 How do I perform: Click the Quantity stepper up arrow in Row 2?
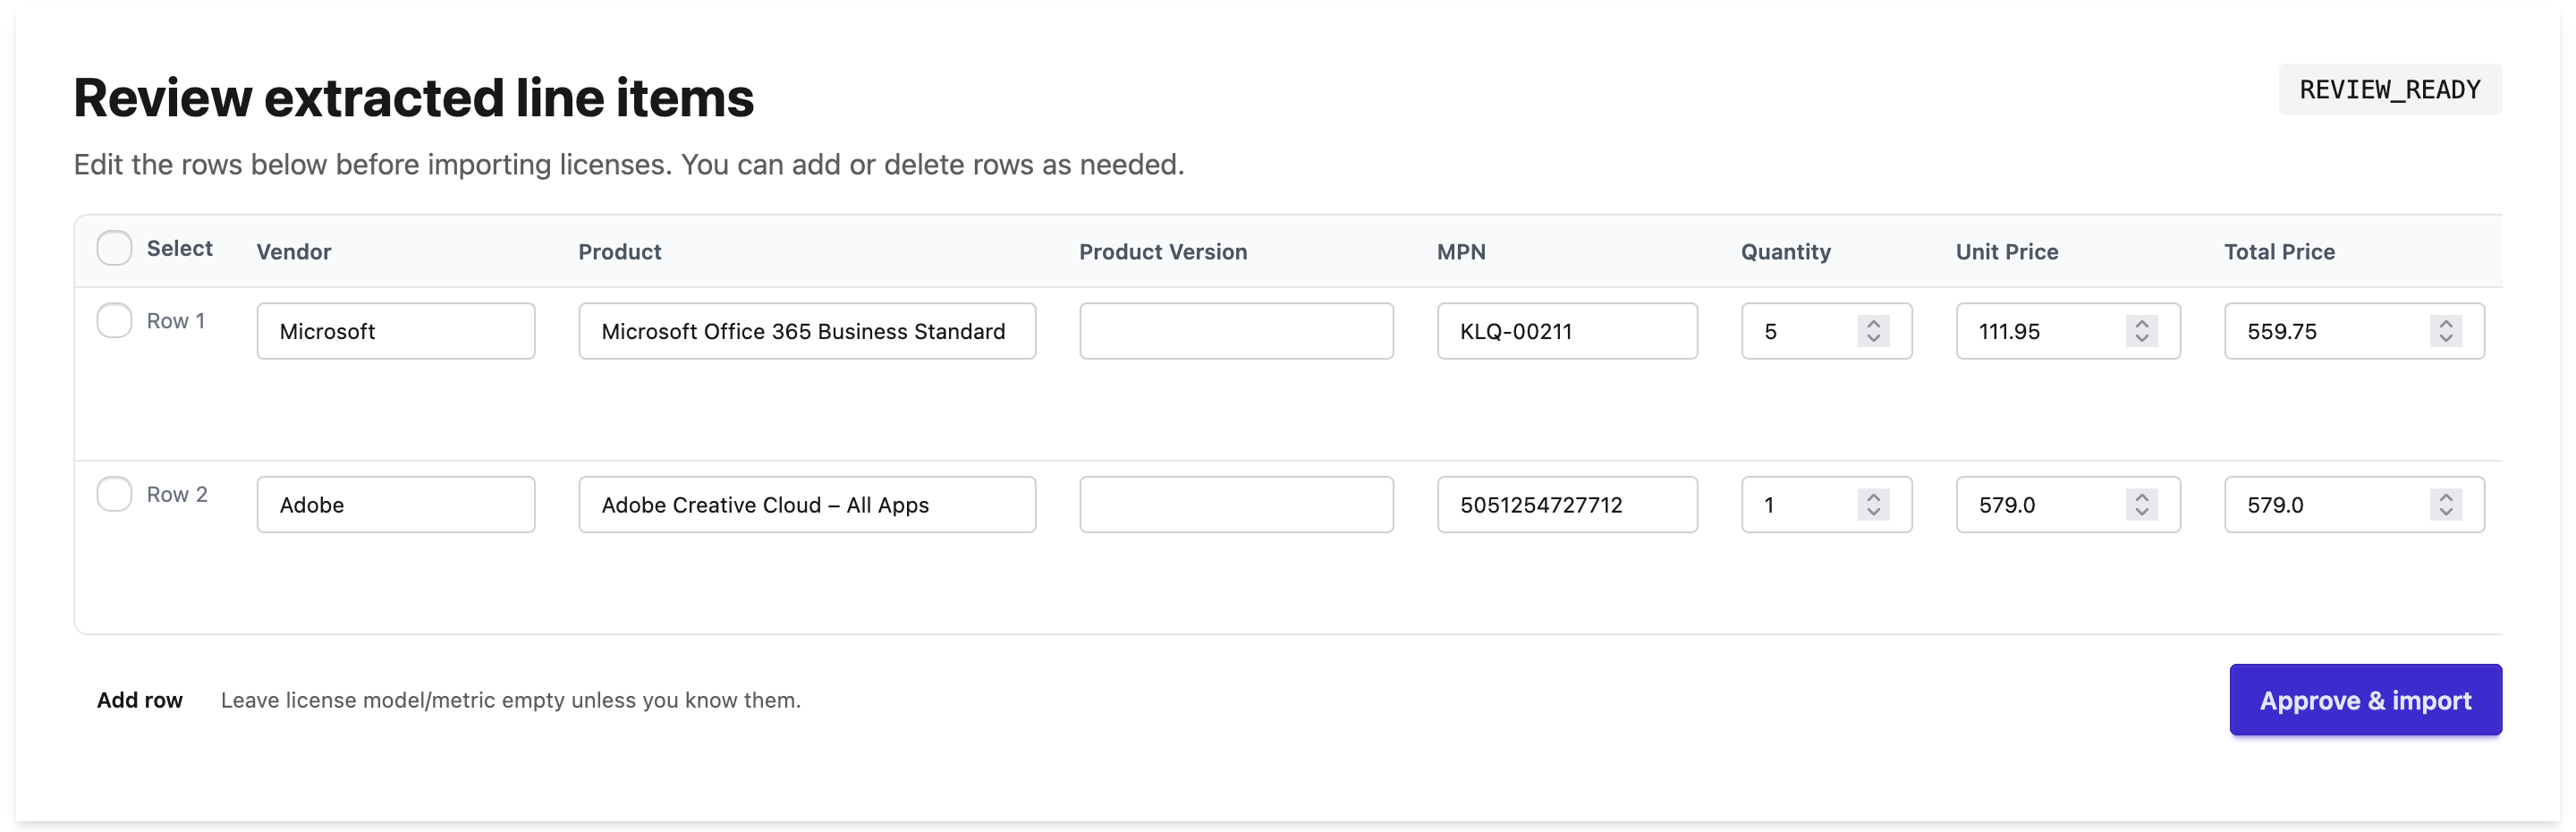click(x=1875, y=497)
